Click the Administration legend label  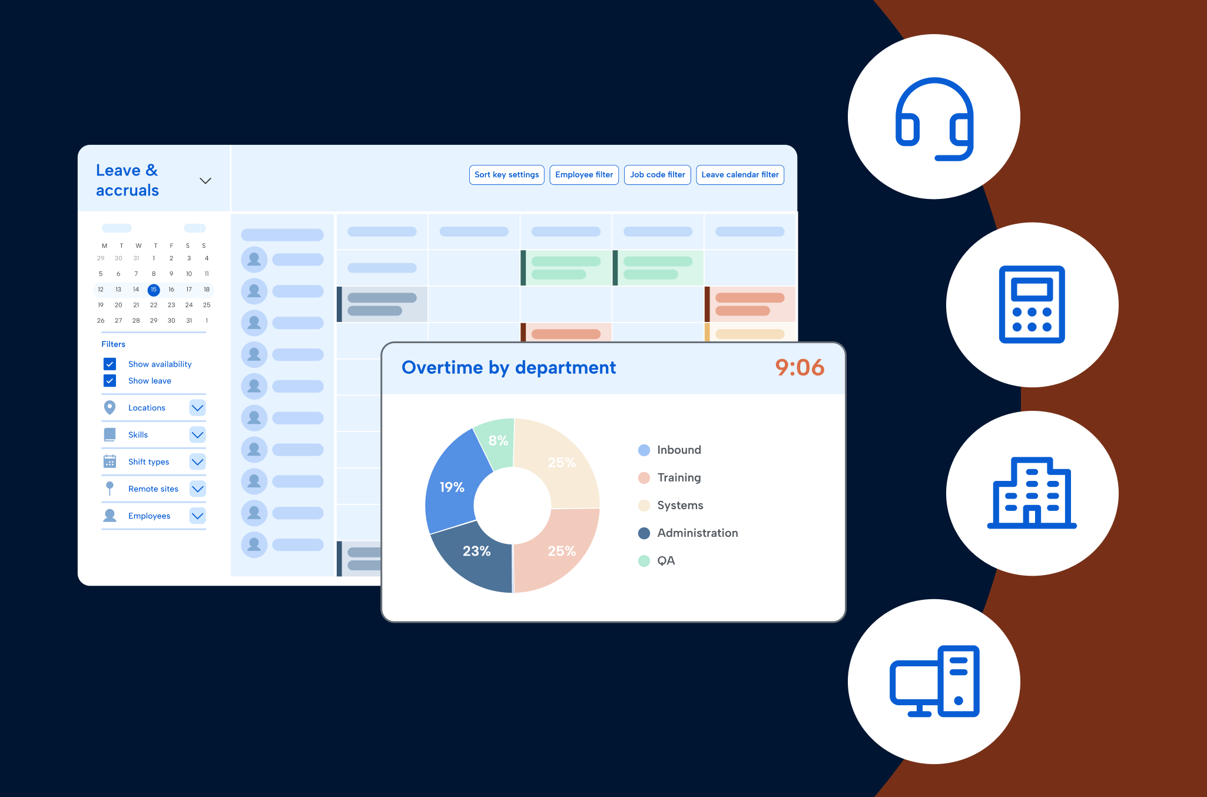pos(698,533)
